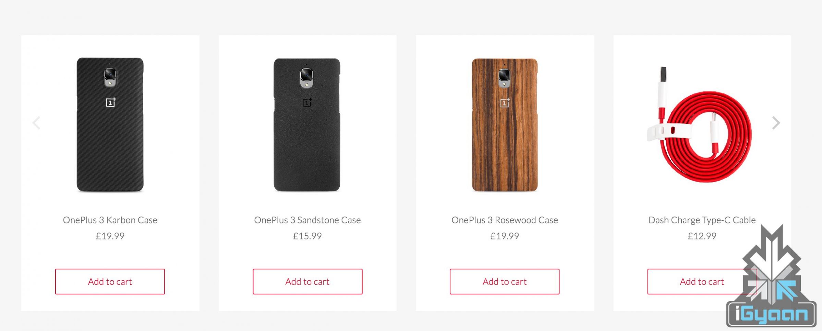Click the previous carousel arrow
The width and height of the screenshot is (822, 331).
click(36, 123)
